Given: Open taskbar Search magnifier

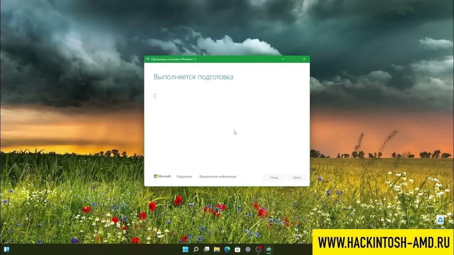Looking at the screenshot, I should click(x=196, y=249).
